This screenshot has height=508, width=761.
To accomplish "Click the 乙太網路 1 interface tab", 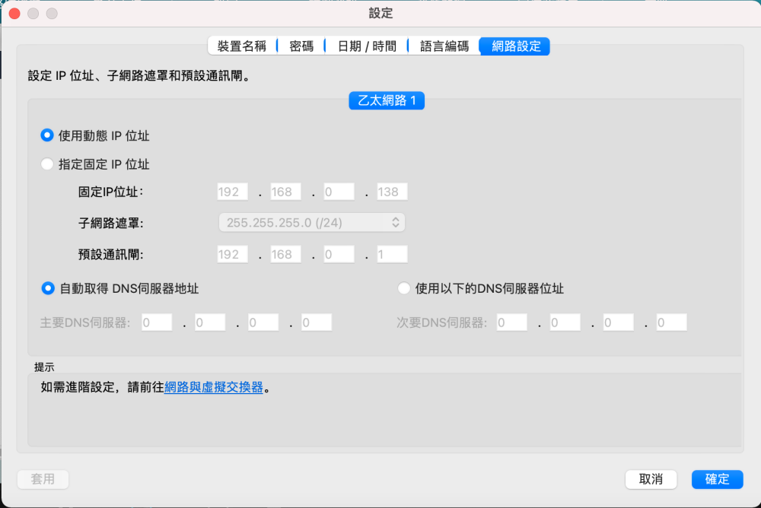I will (387, 100).
